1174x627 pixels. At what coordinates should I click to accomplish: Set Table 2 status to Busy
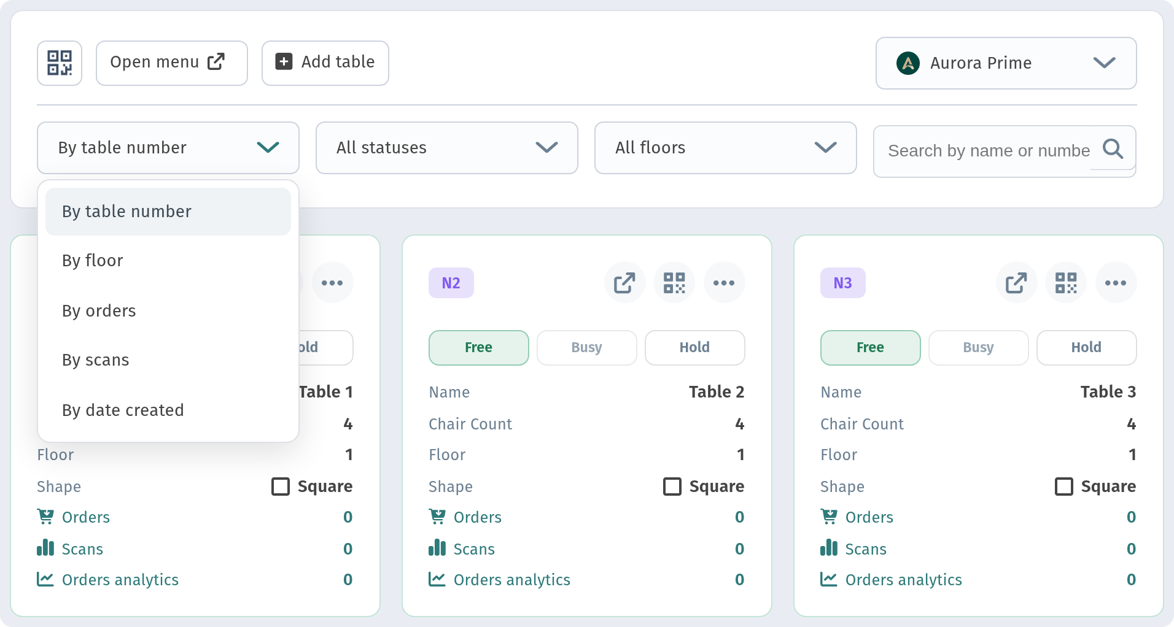point(587,348)
